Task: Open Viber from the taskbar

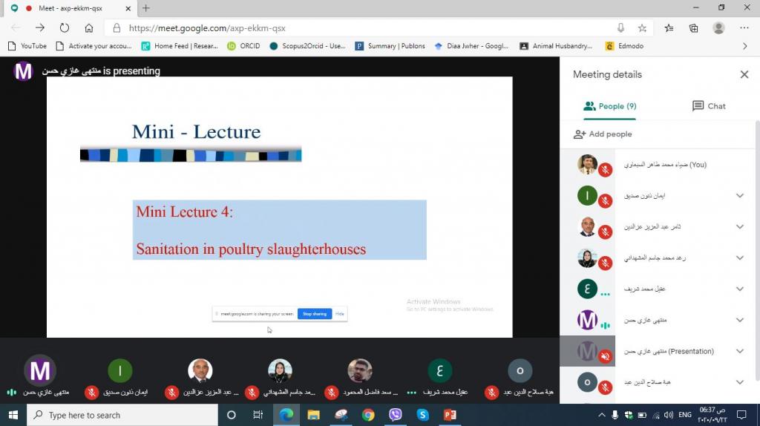Action: [395, 415]
